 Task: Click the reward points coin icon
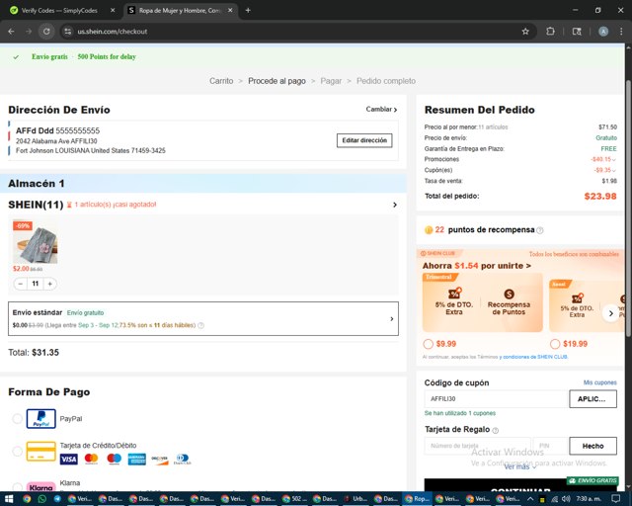(x=429, y=230)
